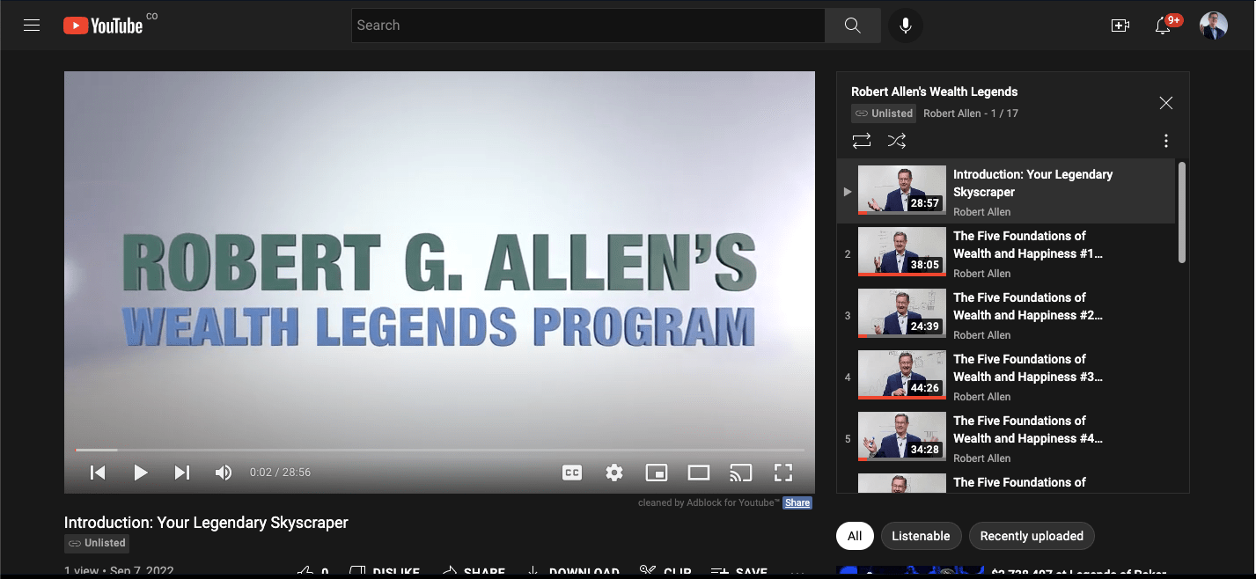This screenshot has height=579, width=1256.
Task: Skip to next video in player
Action: coord(182,473)
